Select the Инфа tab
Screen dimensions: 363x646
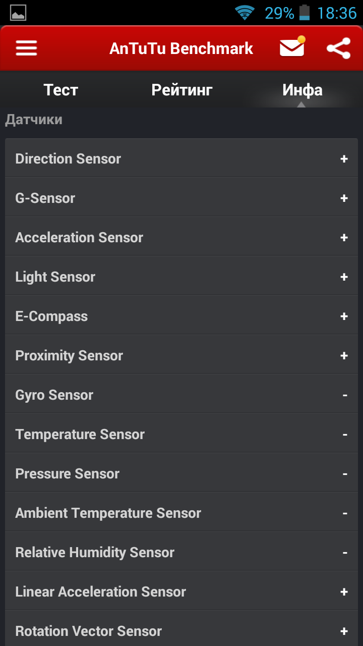pyautogui.click(x=302, y=90)
